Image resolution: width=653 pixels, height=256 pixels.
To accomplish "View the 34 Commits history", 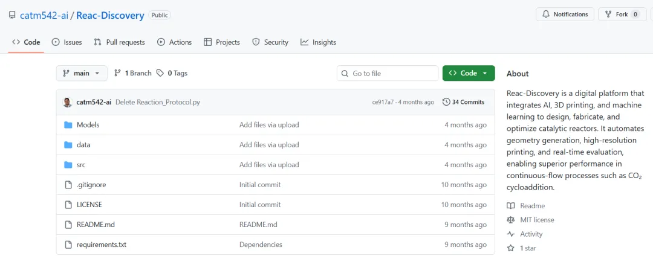I will pyautogui.click(x=463, y=102).
